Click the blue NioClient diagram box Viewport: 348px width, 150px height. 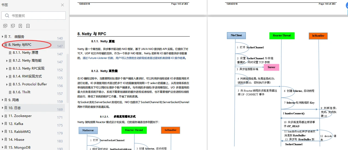(236, 35)
